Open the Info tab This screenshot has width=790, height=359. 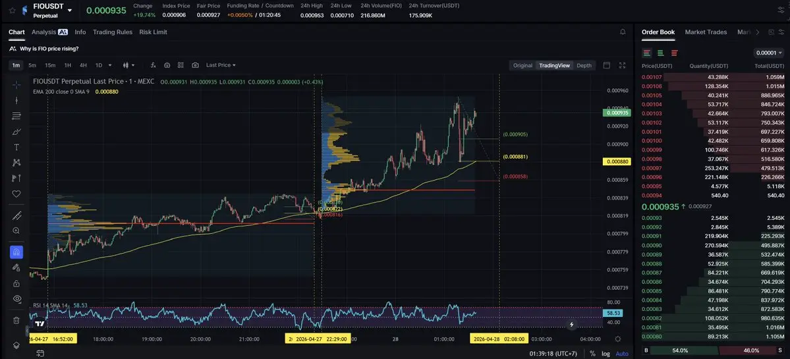click(80, 32)
